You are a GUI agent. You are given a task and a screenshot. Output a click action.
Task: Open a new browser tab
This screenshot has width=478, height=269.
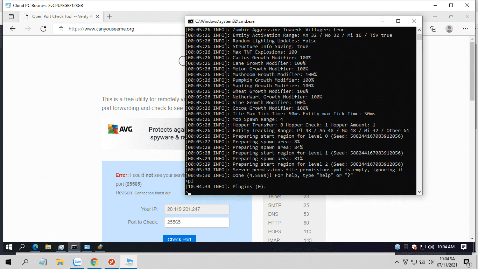click(x=110, y=16)
